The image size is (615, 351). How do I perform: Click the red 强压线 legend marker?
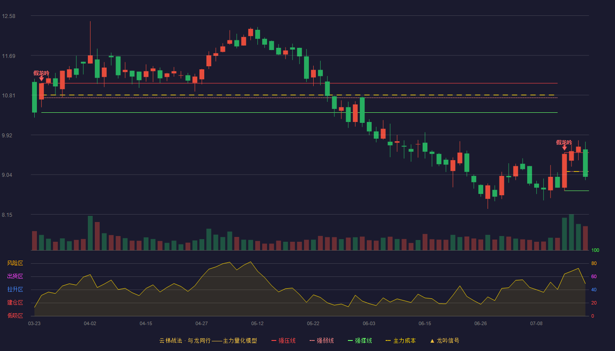coord(274,340)
